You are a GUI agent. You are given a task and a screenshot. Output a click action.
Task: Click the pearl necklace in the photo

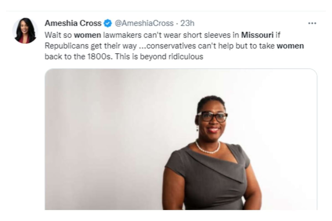click(208, 148)
